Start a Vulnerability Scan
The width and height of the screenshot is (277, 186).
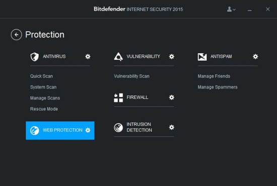131,76
